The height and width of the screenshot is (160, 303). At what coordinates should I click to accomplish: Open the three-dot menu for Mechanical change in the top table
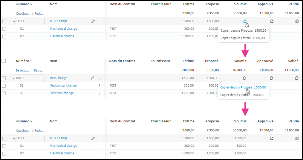(100, 29)
